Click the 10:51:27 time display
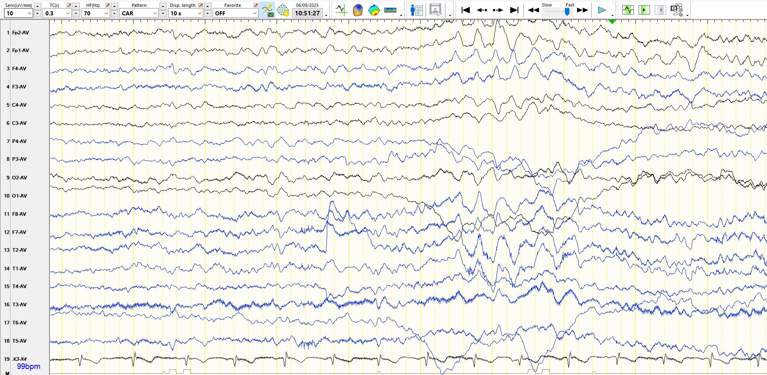The height and width of the screenshot is (375, 767). pos(307,13)
